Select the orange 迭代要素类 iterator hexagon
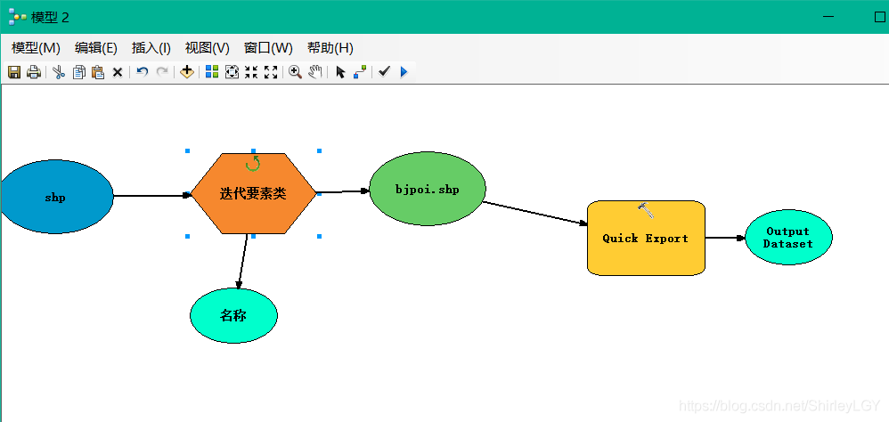The image size is (889, 422). 253,194
